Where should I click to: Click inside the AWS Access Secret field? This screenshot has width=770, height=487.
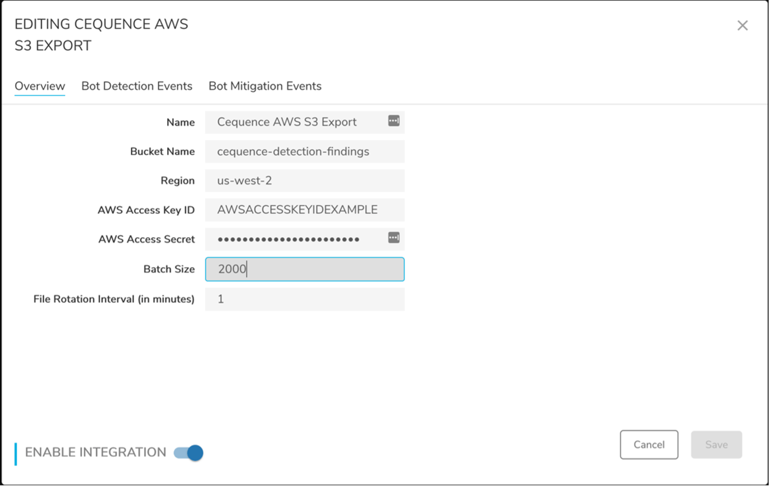click(305, 239)
